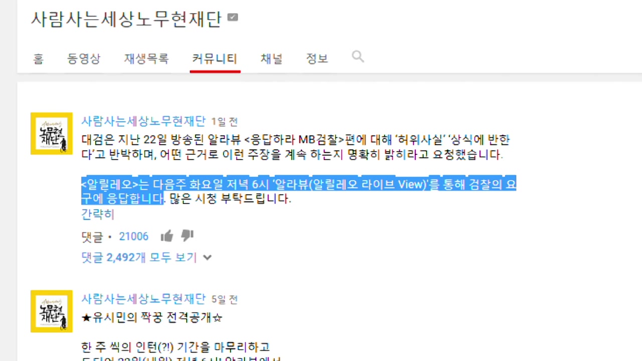Viewport: 642px width, 361px height.
Task: Open the 재생목록 tab
Action: click(x=146, y=59)
